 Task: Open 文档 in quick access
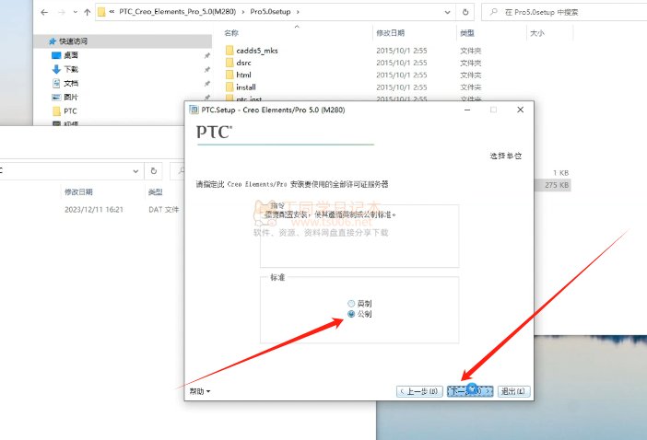[x=71, y=83]
